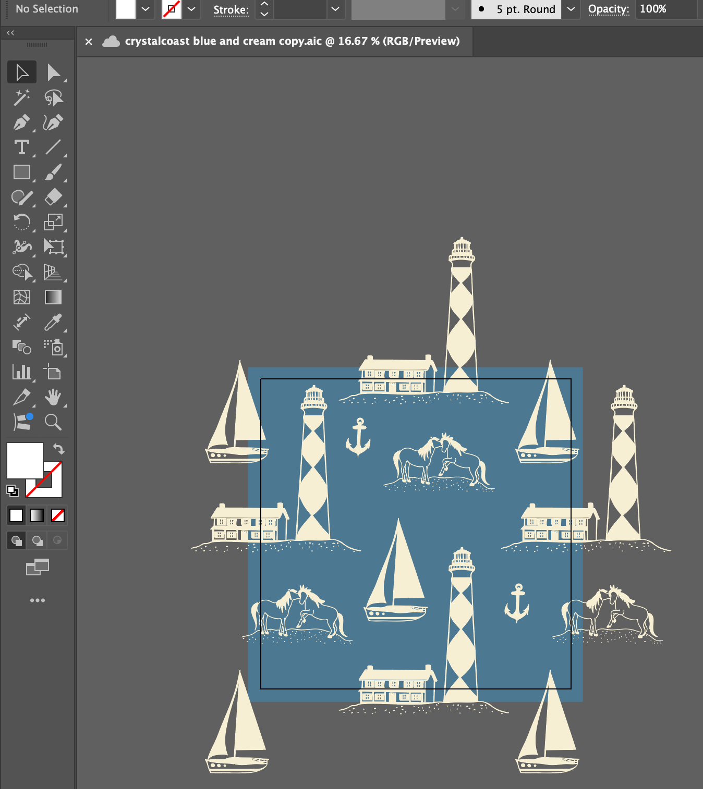Choose the Rotate tool

[21, 223]
